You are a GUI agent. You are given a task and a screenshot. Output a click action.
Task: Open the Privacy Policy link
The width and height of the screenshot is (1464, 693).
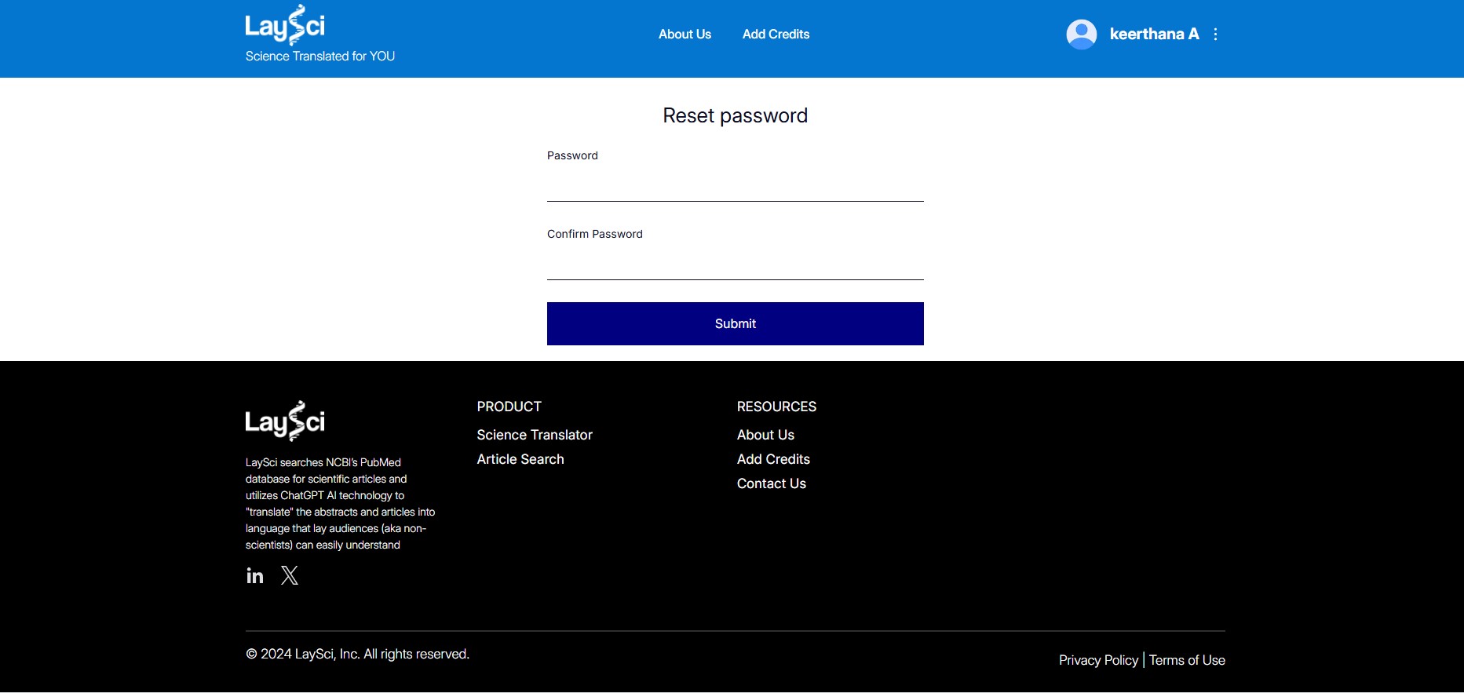point(1098,660)
